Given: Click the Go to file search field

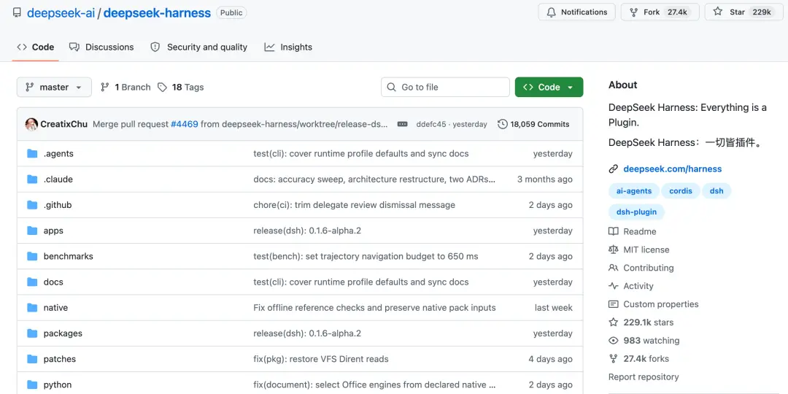Looking at the screenshot, I should coord(445,87).
